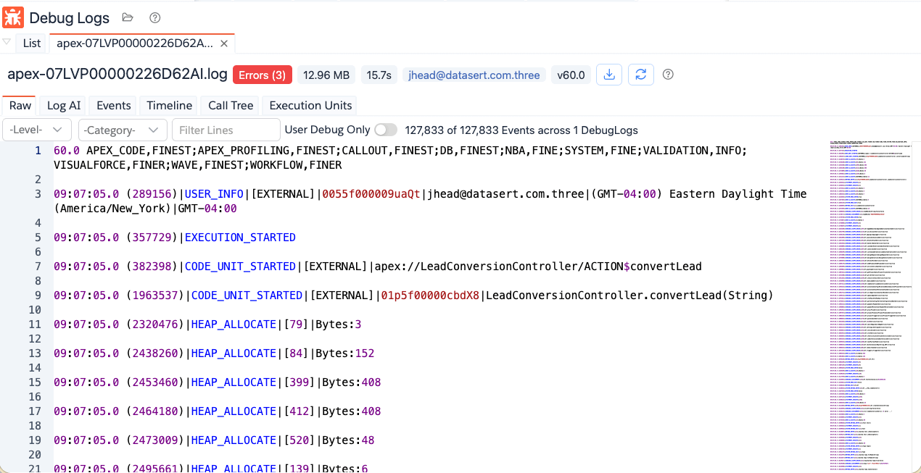Toggle User Debug Only switch

[x=385, y=130]
